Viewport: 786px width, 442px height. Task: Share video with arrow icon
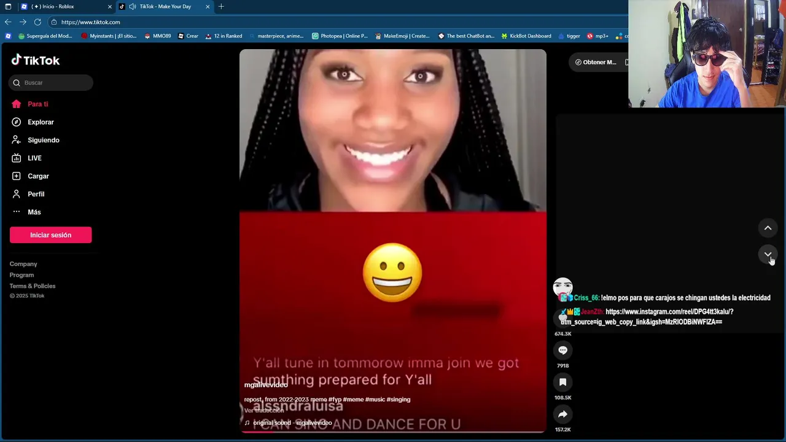(562, 414)
